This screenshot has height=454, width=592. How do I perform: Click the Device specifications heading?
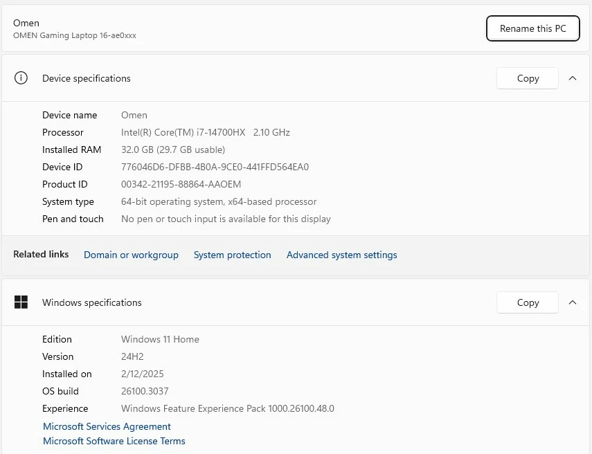click(87, 78)
